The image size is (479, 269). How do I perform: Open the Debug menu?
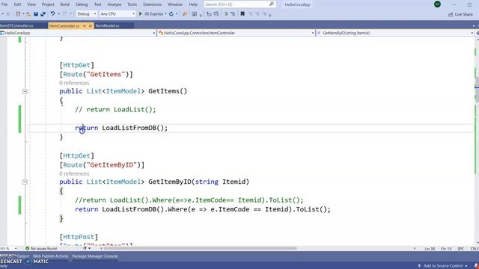pos(82,4)
